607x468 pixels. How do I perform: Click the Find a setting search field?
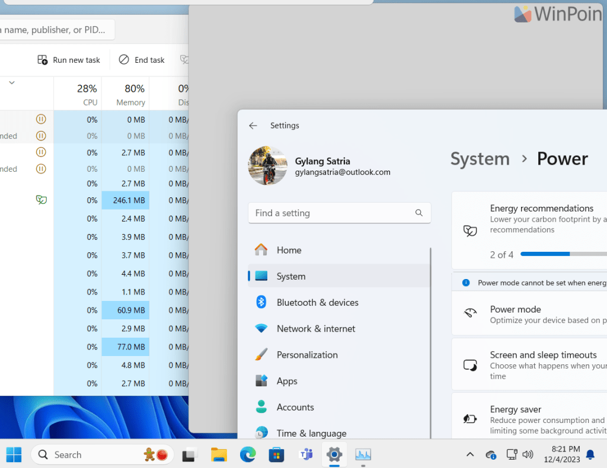[338, 213]
